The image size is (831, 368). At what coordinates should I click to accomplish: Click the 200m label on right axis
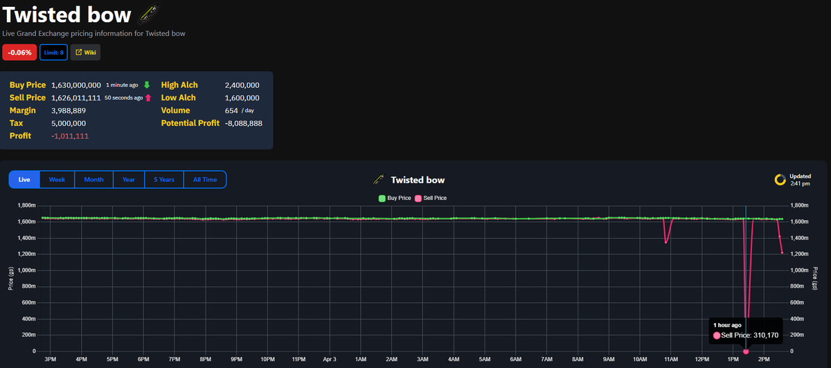tap(796, 335)
